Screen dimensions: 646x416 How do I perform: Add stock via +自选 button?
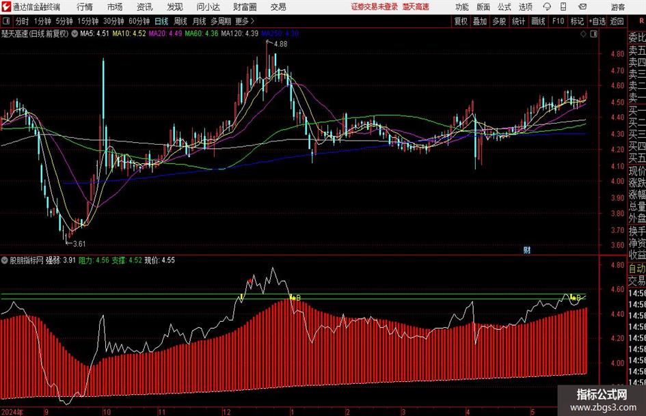coord(597,21)
